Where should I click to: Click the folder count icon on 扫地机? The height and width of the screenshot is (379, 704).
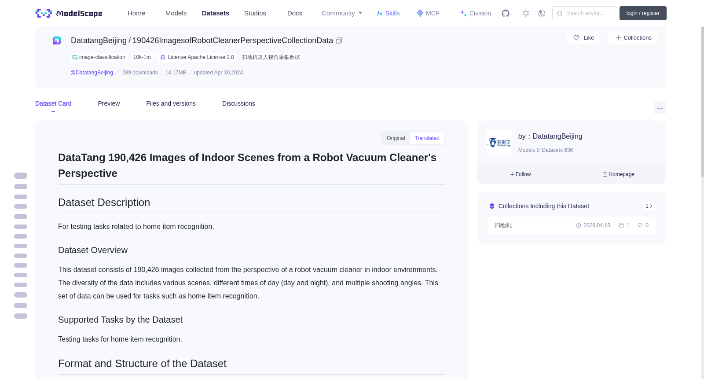[x=621, y=225]
